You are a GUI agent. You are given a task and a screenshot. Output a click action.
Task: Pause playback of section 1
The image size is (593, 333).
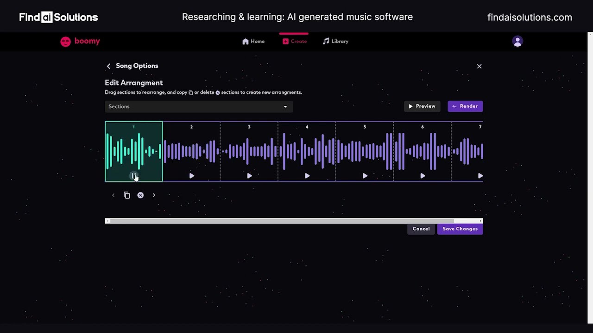133,176
